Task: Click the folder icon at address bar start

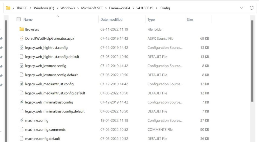Action: (x=8, y=8)
